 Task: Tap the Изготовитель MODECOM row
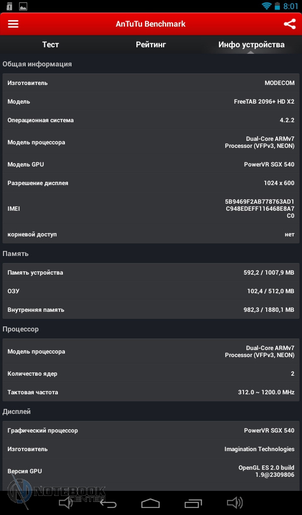tap(151, 83)
